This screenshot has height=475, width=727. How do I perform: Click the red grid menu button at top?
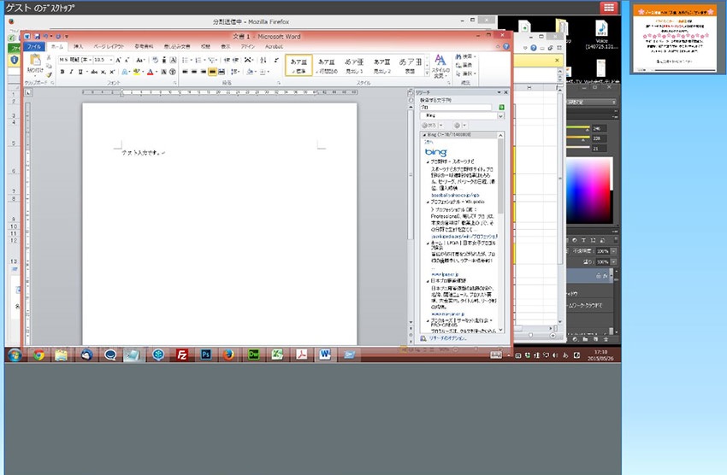(x=609, y=8)
